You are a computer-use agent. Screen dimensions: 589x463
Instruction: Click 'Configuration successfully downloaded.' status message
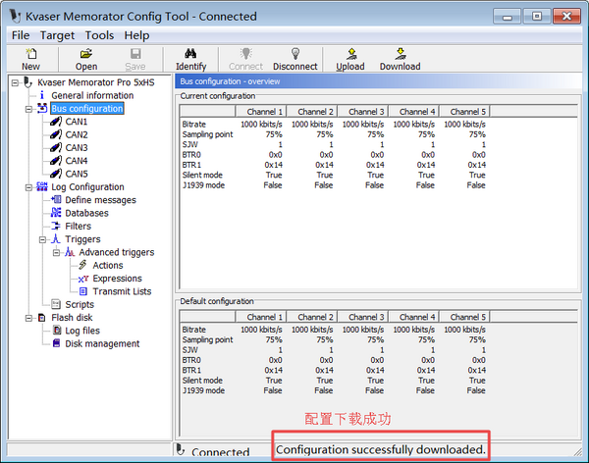pos(381,449)
